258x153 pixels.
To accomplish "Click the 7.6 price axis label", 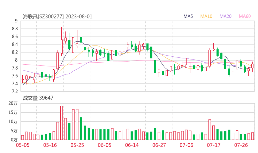I will 15,76.
